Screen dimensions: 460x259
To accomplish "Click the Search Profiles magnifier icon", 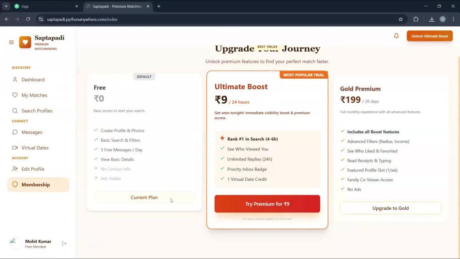I will click(15, 110).
